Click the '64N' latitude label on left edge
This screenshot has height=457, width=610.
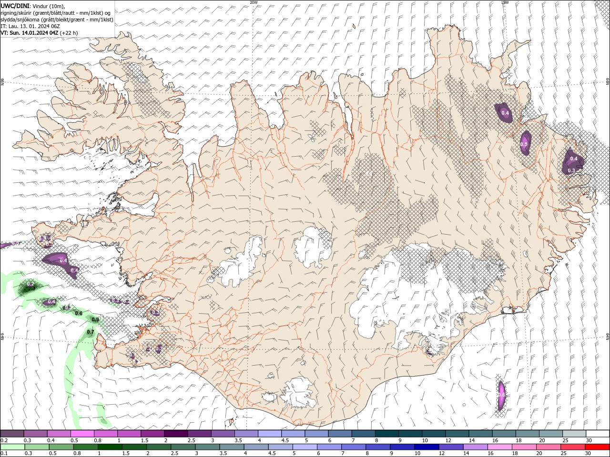point(2,337)
